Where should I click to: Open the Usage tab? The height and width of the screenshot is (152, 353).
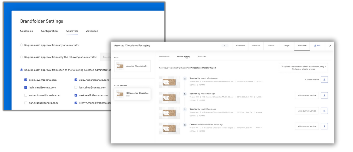[x=286, y=45]
